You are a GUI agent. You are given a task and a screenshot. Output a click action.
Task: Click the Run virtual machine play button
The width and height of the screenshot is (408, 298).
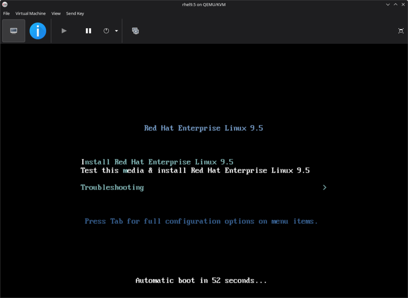point(64,31)
